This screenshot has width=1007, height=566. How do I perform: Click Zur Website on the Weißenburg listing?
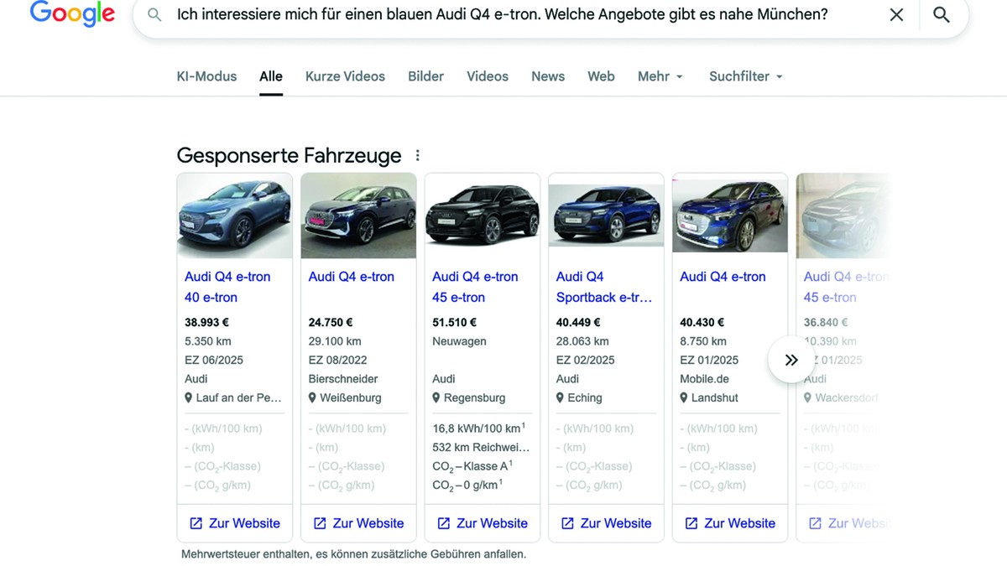click(358, 523)
